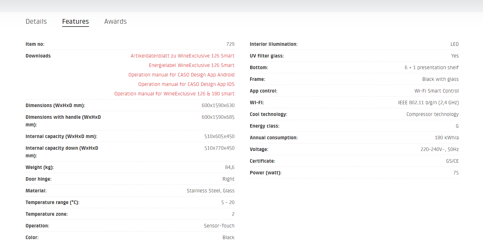Open CASO Design App Android manual
The width and height of the screenshot is (483, 241).
point(181,75)
